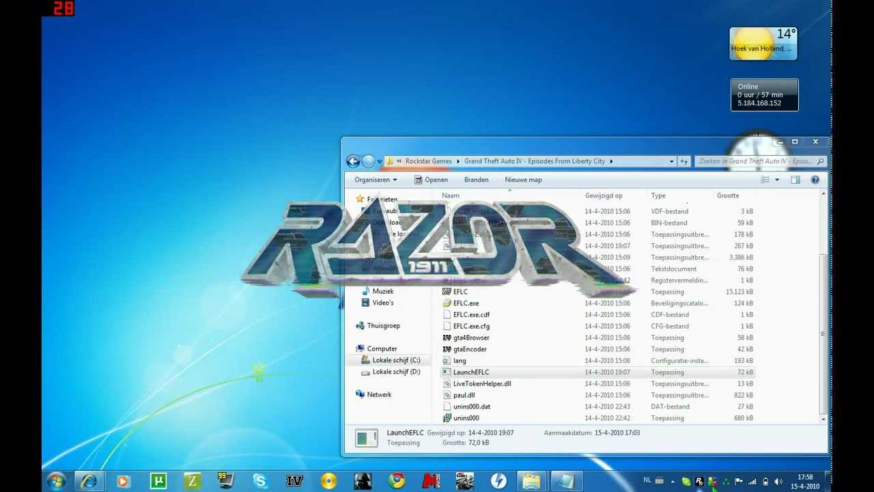874x492 pixels.
Task: Click the battery tray icon
Action: tap(765, 482)
